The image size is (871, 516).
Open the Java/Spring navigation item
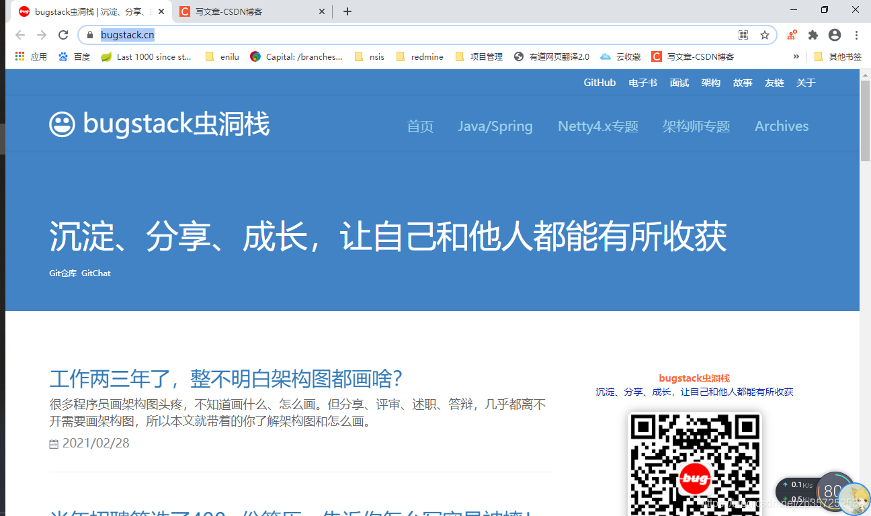[x=495, y=126]
